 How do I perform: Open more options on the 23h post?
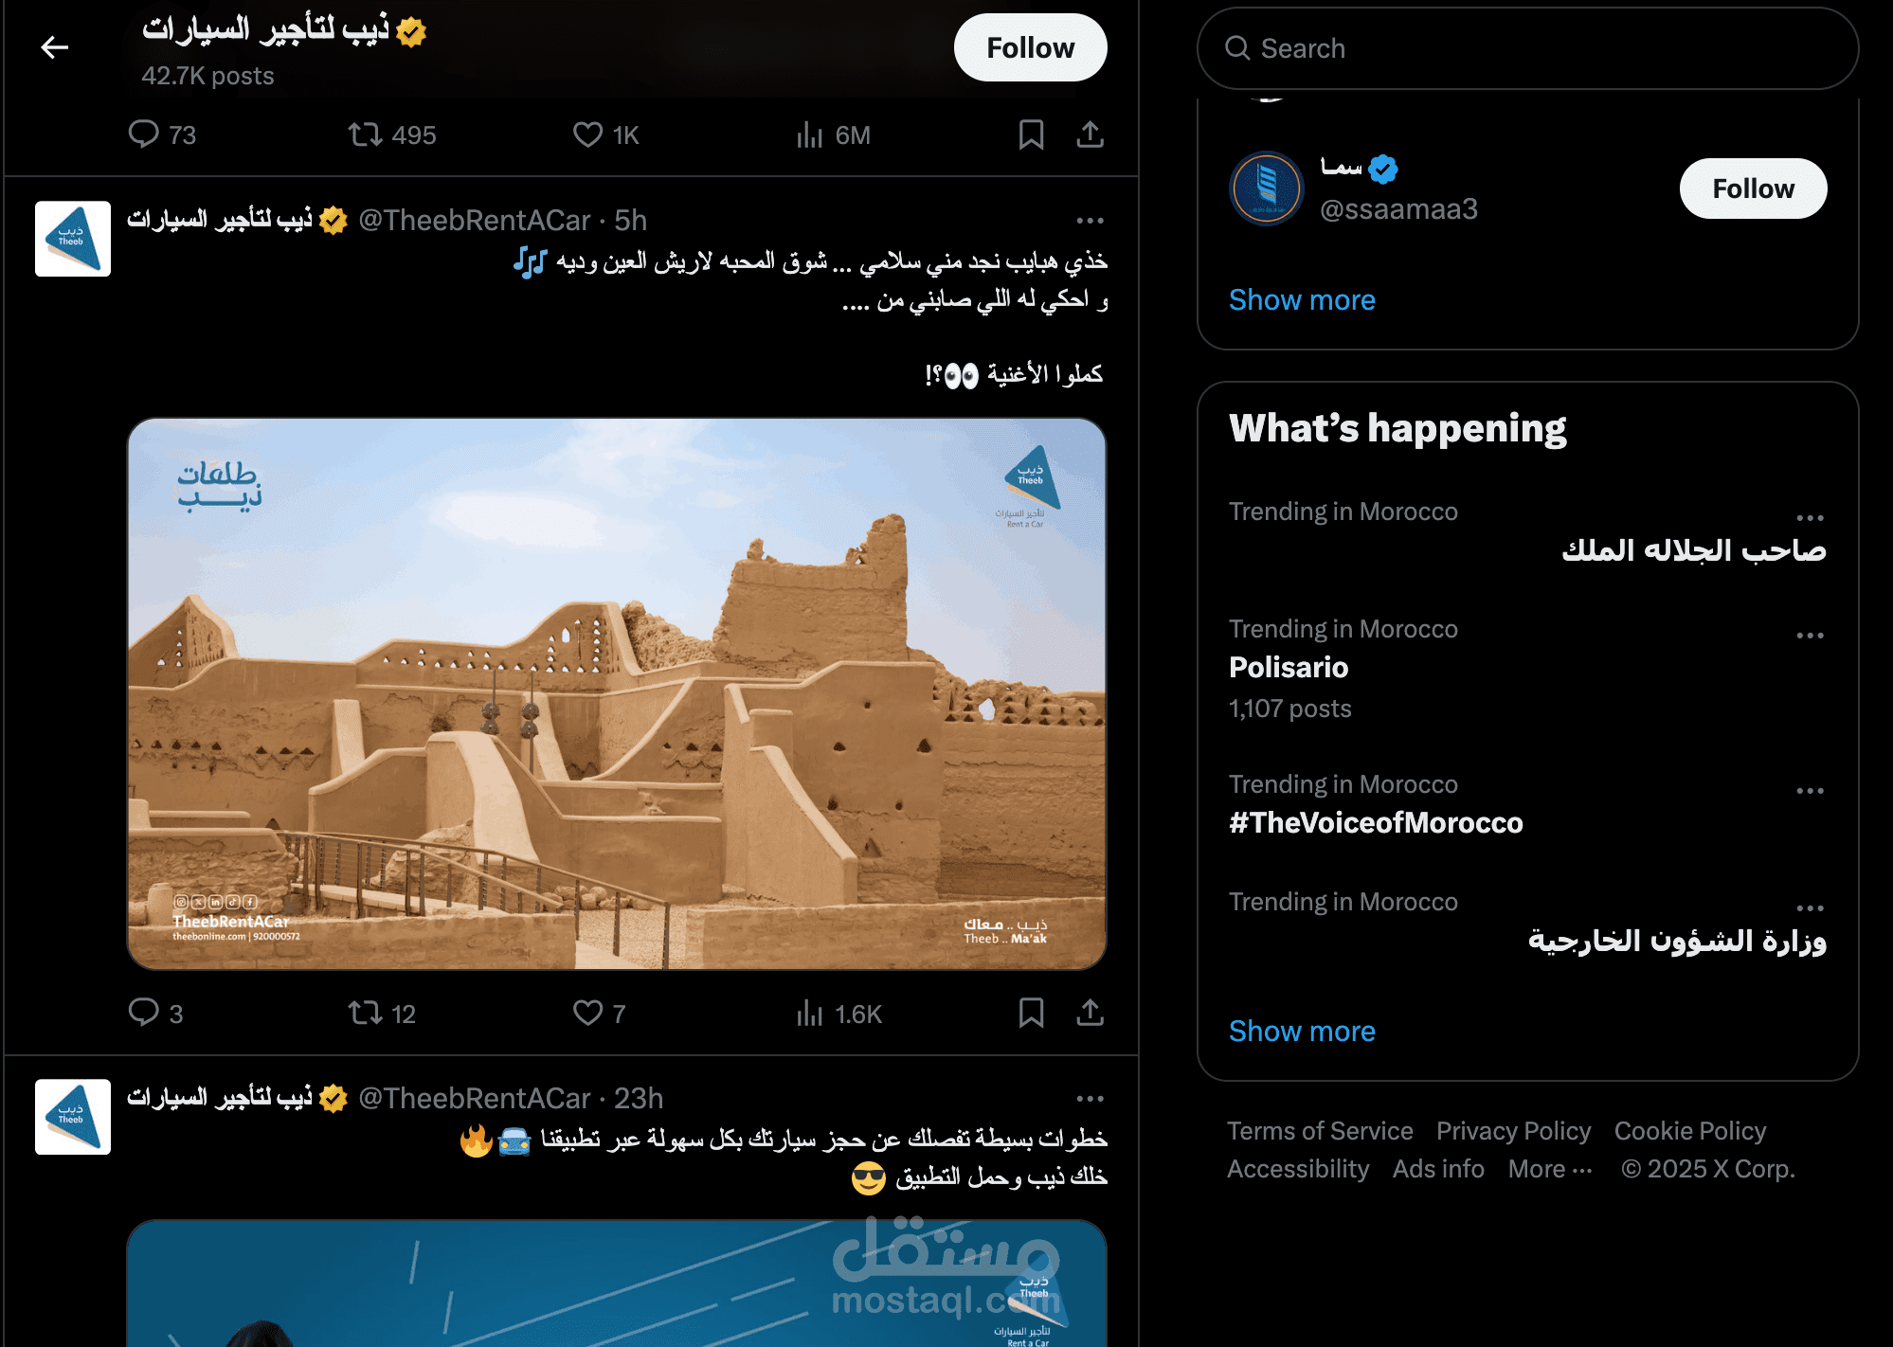tap(1090, 1099)
